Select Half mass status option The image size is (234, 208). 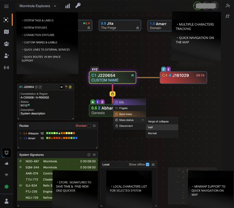150,127
